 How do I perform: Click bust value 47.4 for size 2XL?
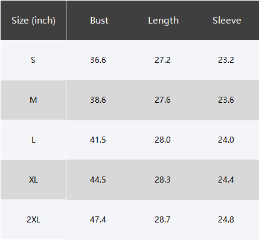point(98,219)
